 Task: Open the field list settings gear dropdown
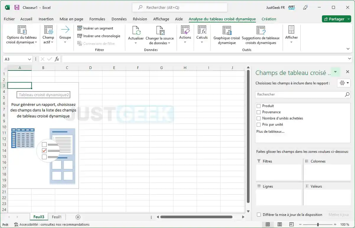click(x=344, y=83)
